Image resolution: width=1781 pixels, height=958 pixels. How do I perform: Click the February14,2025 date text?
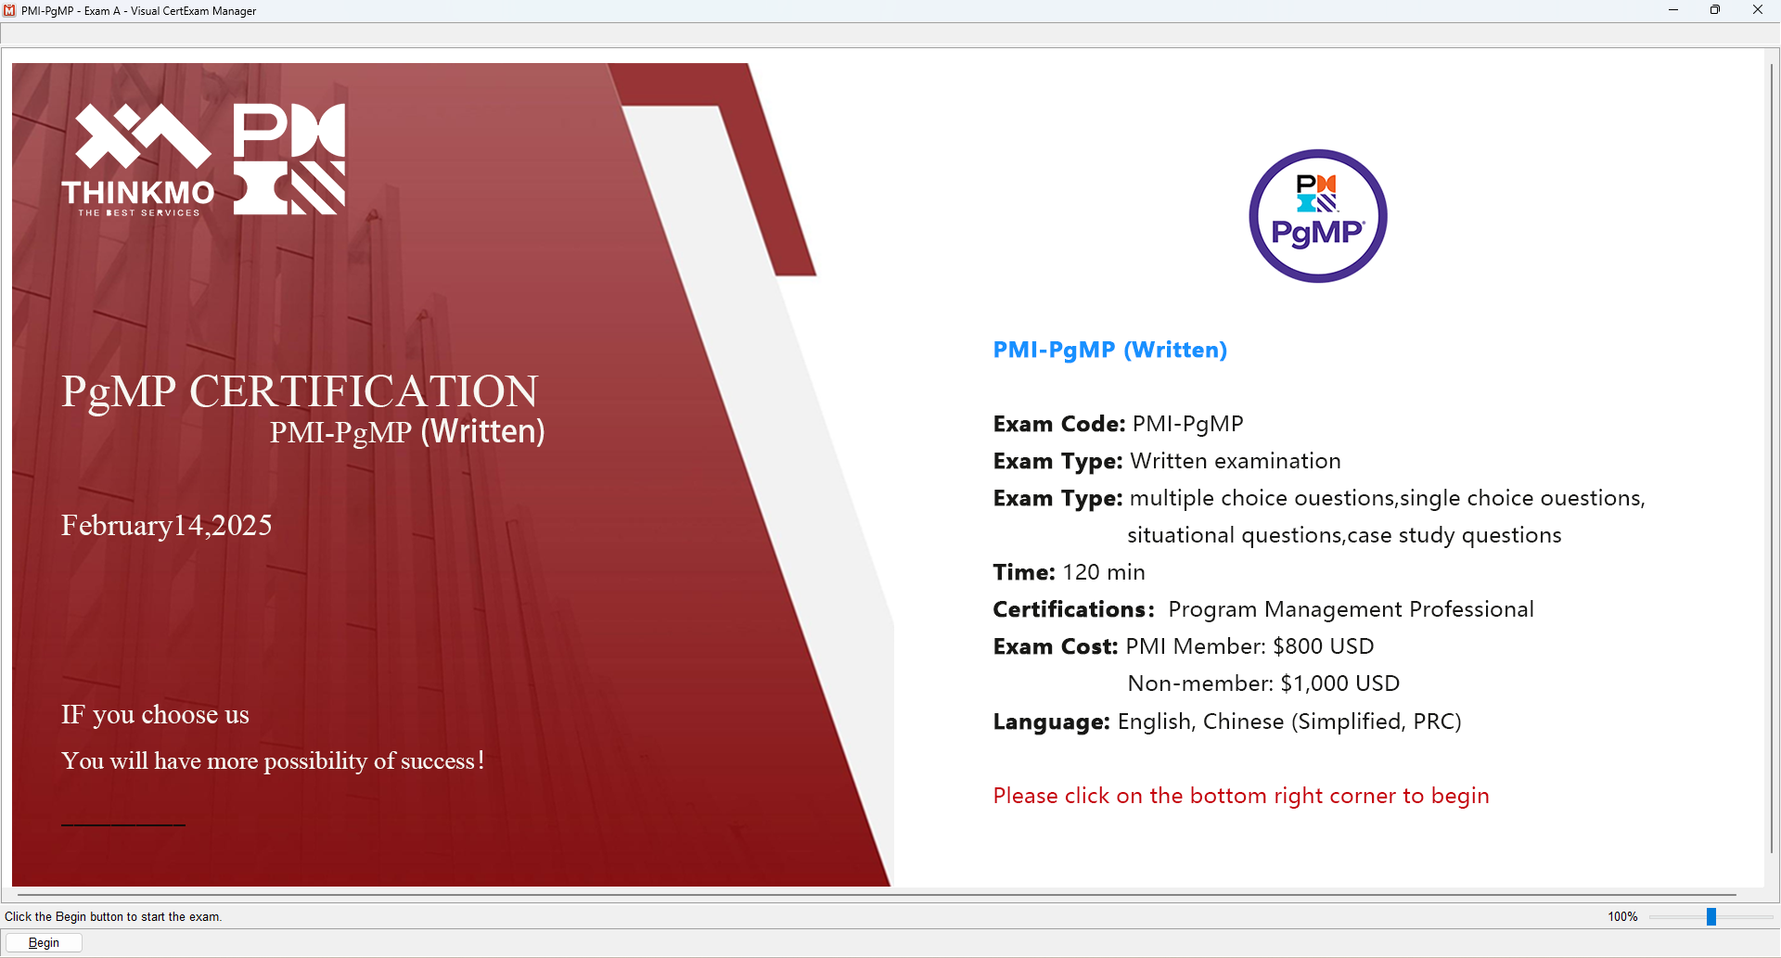coord(167,525)
